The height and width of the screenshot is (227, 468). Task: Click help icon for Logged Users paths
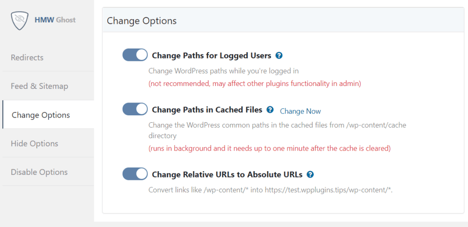click(x=279, y=55)
